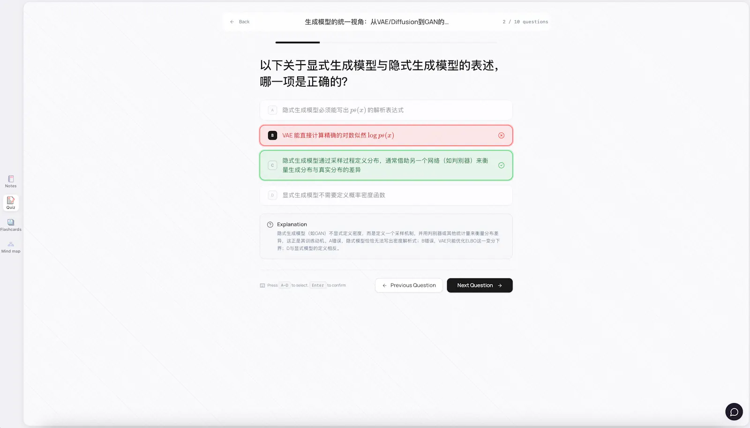
Task: Select answer option B about VAE
Action: [386, 135]
